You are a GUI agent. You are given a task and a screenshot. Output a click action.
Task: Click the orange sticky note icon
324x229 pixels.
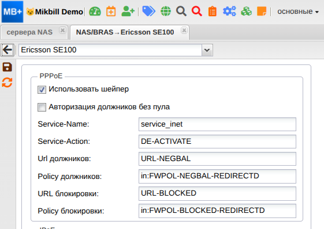coord(262,12)
